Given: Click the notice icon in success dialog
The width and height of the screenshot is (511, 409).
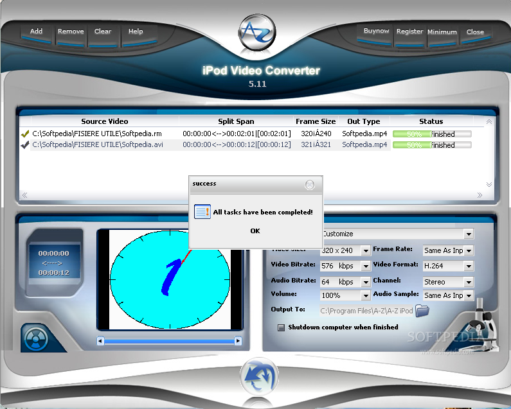Looking at the screenshot, I should click(x=202, y=212).
